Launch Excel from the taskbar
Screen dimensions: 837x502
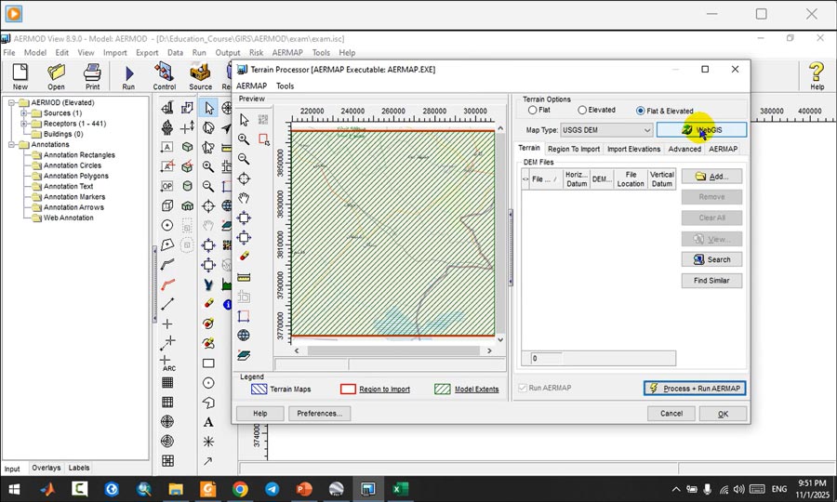click(x=400, y=489)
